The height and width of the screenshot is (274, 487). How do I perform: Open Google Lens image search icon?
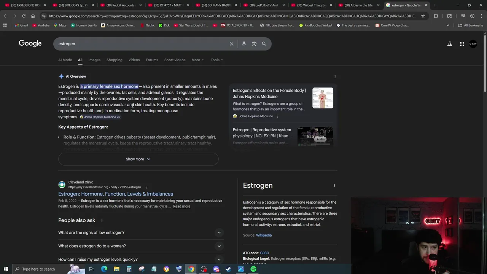pos(254,44)
